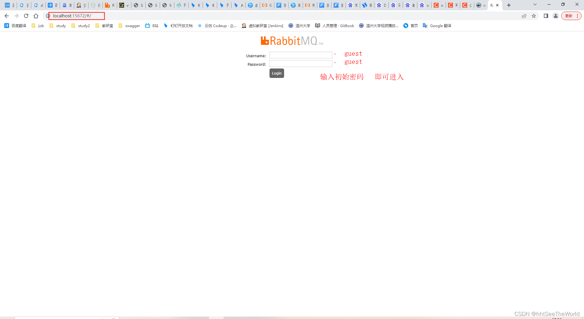
Task: Reload the localhost:15672 page
Action: [26, 16]
